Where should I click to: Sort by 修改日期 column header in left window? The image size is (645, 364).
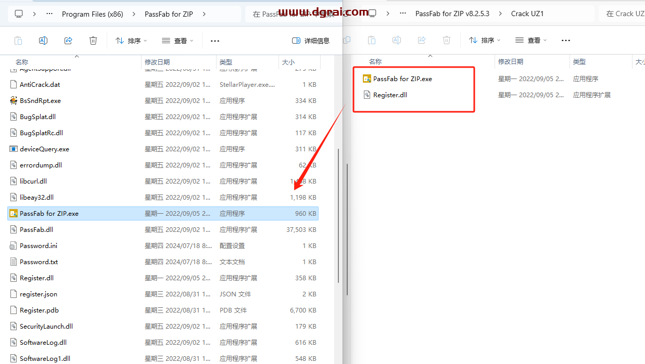click(157, 62)
